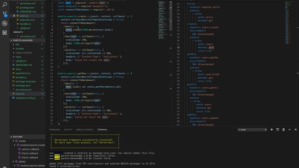Click line 'Could not create the user.'
The width and height of the screenshot is (299, 168).
[93, 60]
